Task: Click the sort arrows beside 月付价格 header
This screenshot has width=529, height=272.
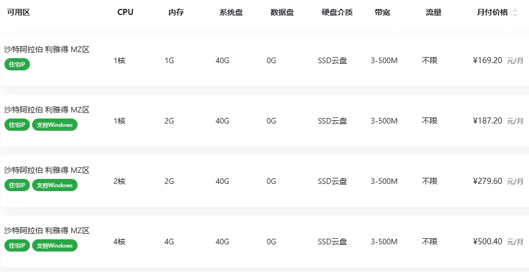Action: click(515, 13)
